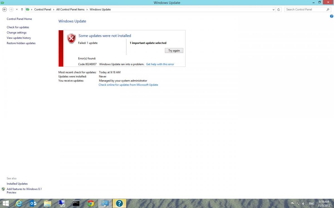Switch to Control Panel taskbar button
This screenshot has height=208, width=334.
coord(105,203)
